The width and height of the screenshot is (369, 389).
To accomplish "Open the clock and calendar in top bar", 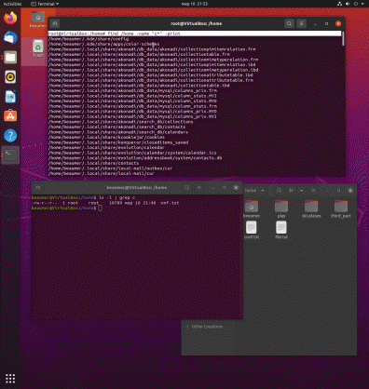I will (195, 4).
